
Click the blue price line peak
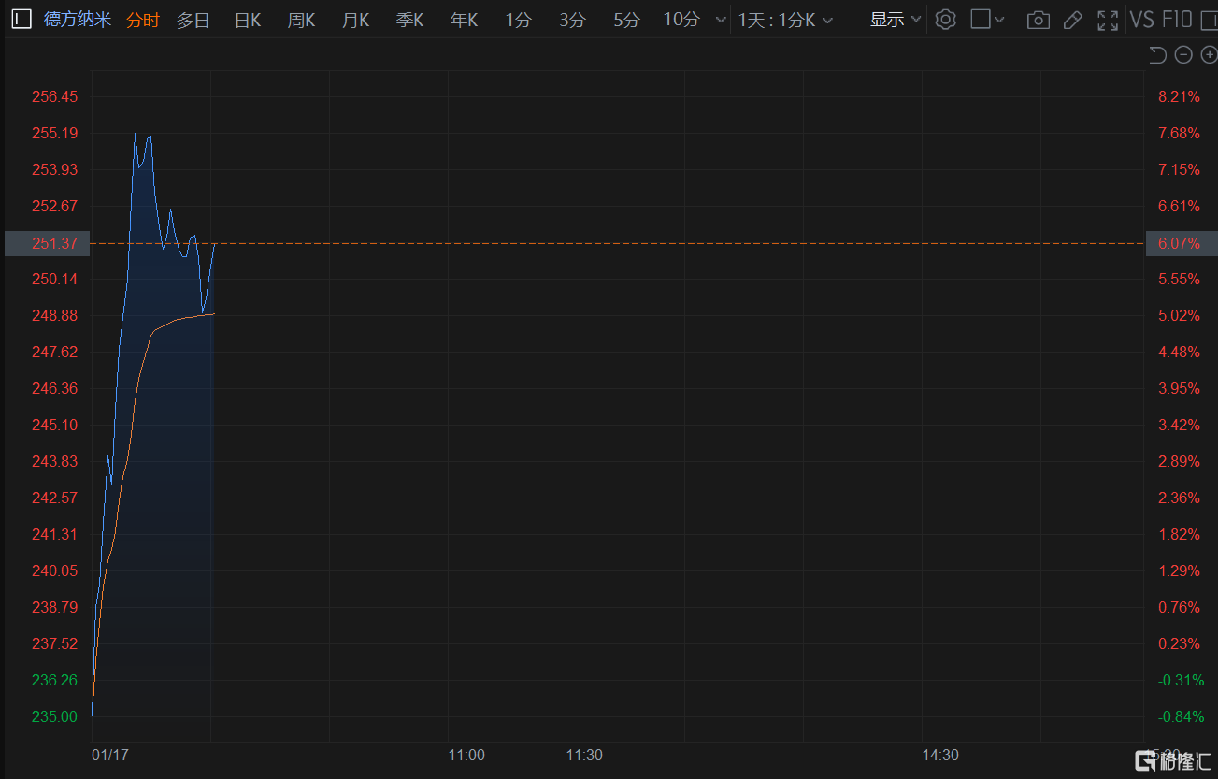pyautogui.click(x=135, y=134)
